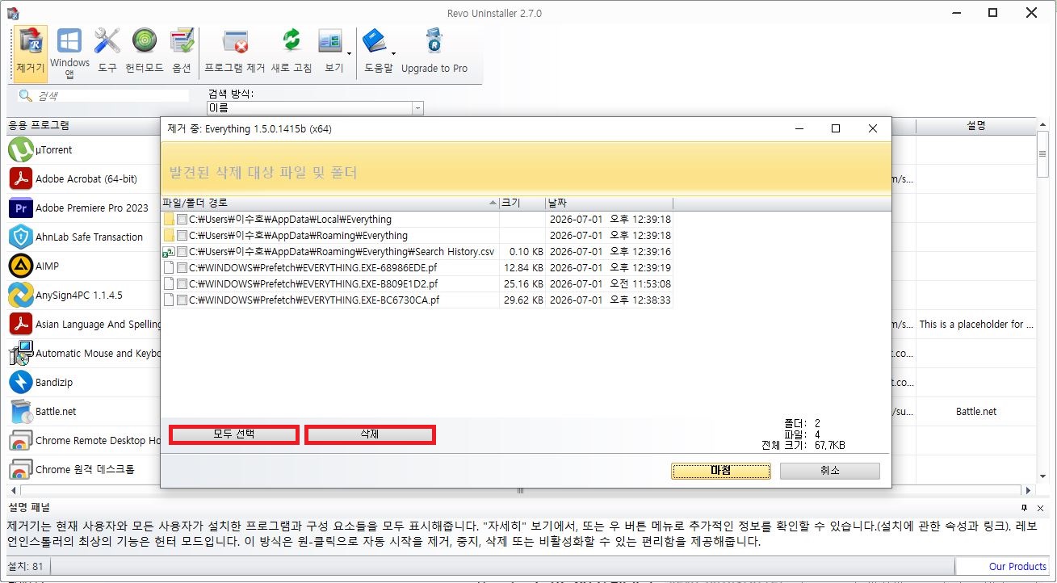Select the µTorrent program icon

pyautogui.click(x=21, y=150)
